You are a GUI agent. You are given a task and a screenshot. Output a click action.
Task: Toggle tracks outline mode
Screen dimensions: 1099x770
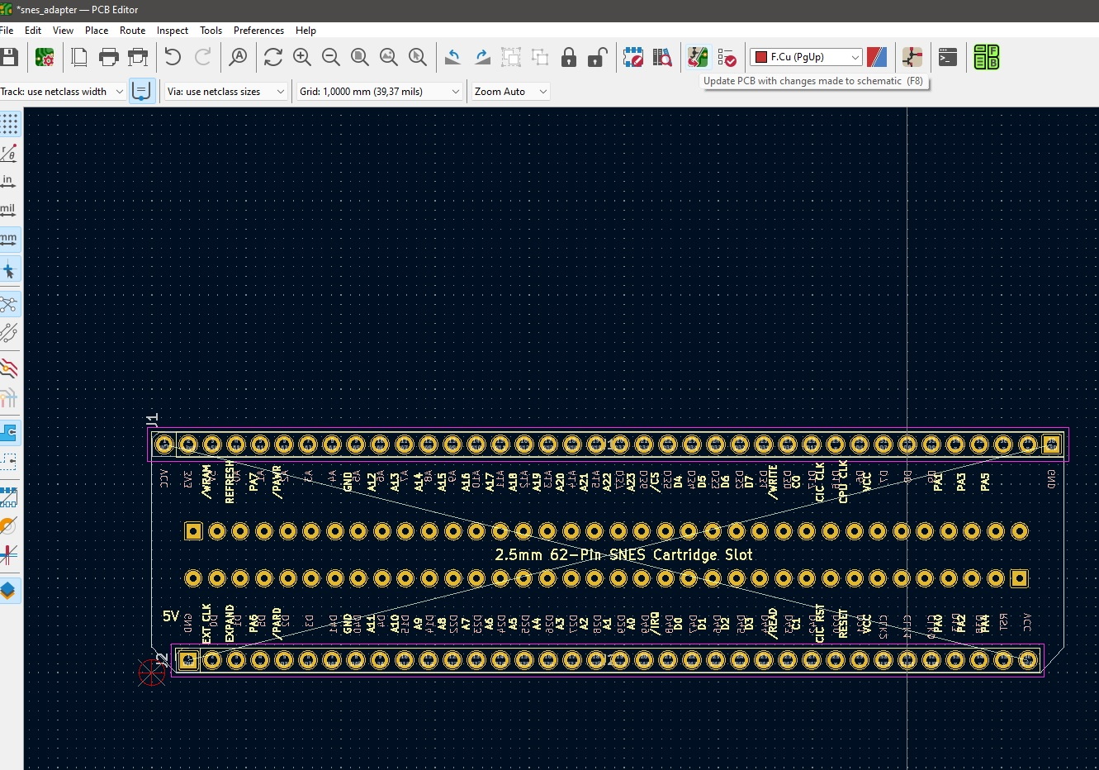9,554
